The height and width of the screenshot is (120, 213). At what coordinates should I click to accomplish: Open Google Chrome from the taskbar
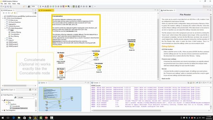(x=30, y=118)
